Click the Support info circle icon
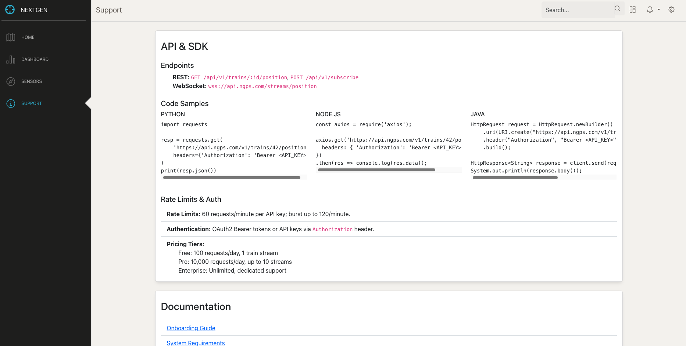 click(x=11, y=103)
